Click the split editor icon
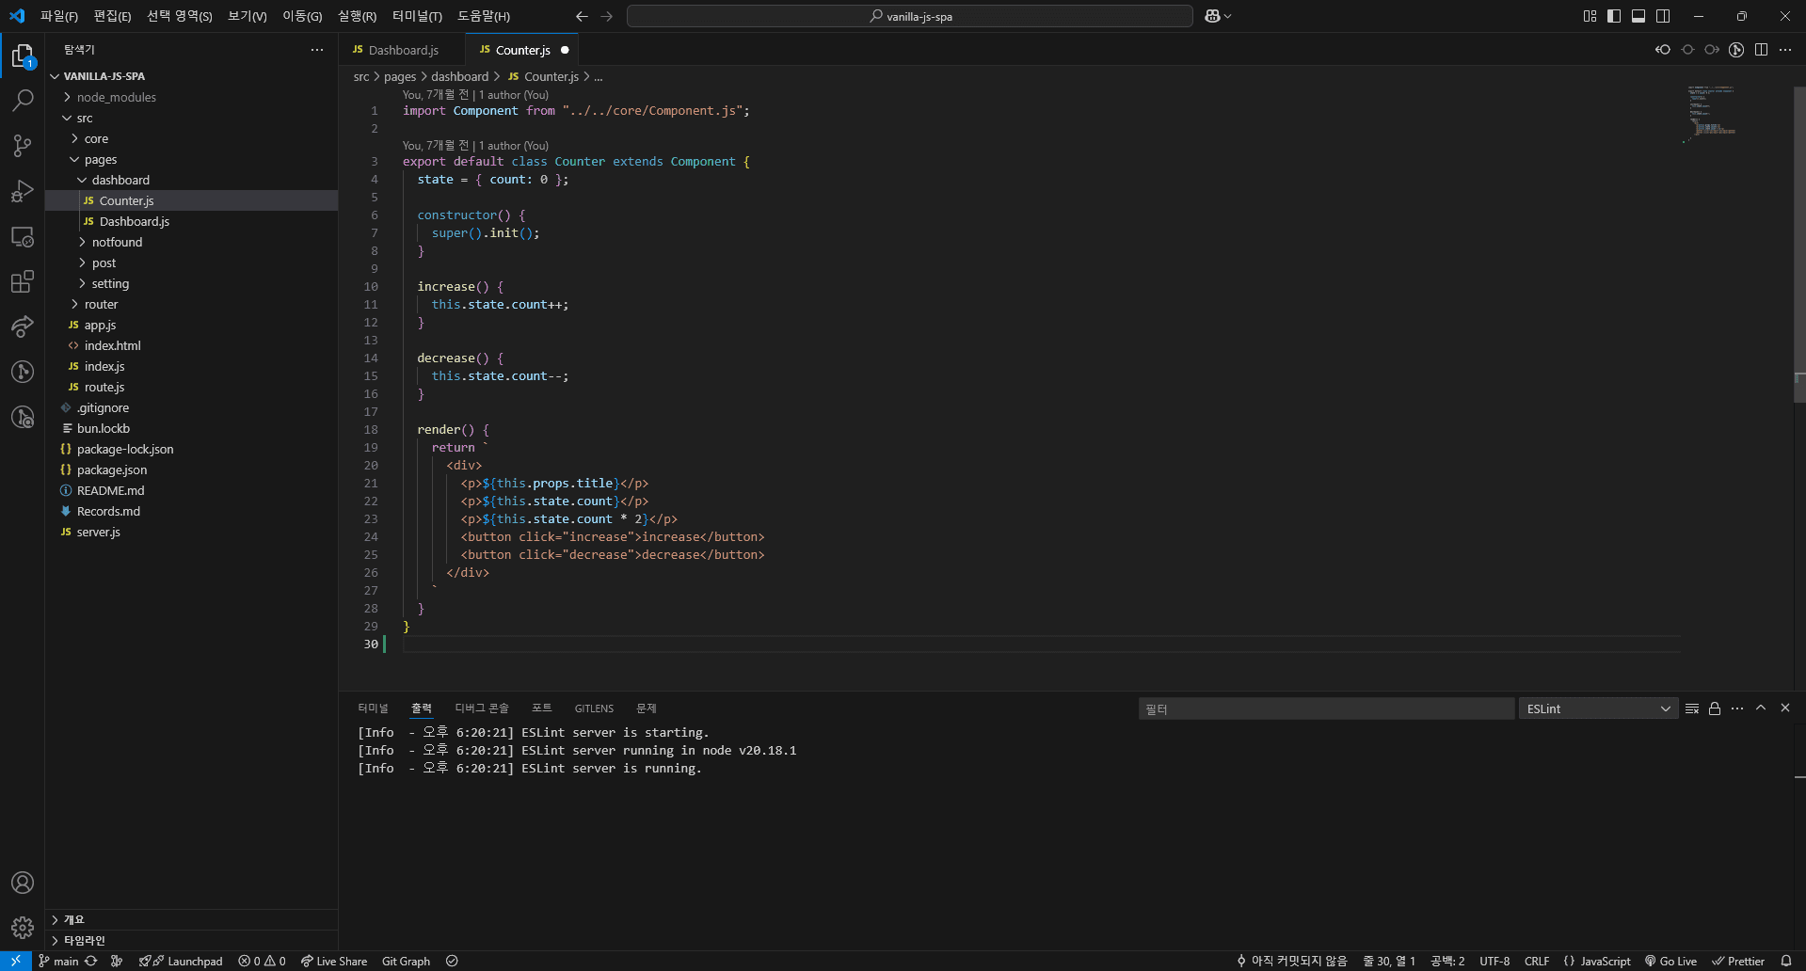This screenshot has width=1806, height=971. (x=1761, y=50)
